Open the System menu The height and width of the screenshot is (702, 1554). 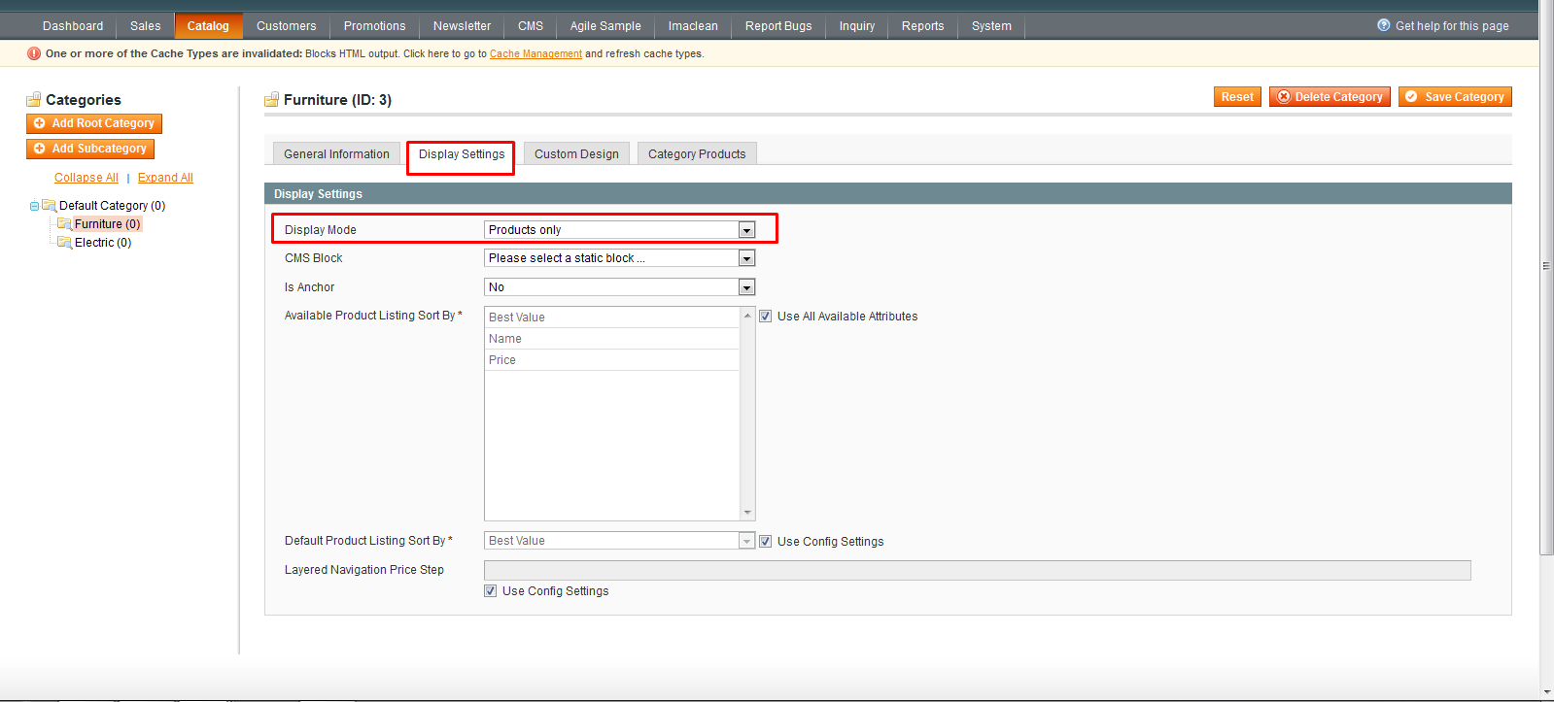(991, 26)
